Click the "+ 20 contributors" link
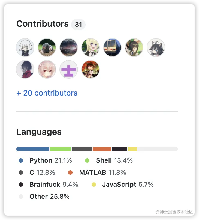The height and width of the screenshot is (220, 199). (47, 93)
